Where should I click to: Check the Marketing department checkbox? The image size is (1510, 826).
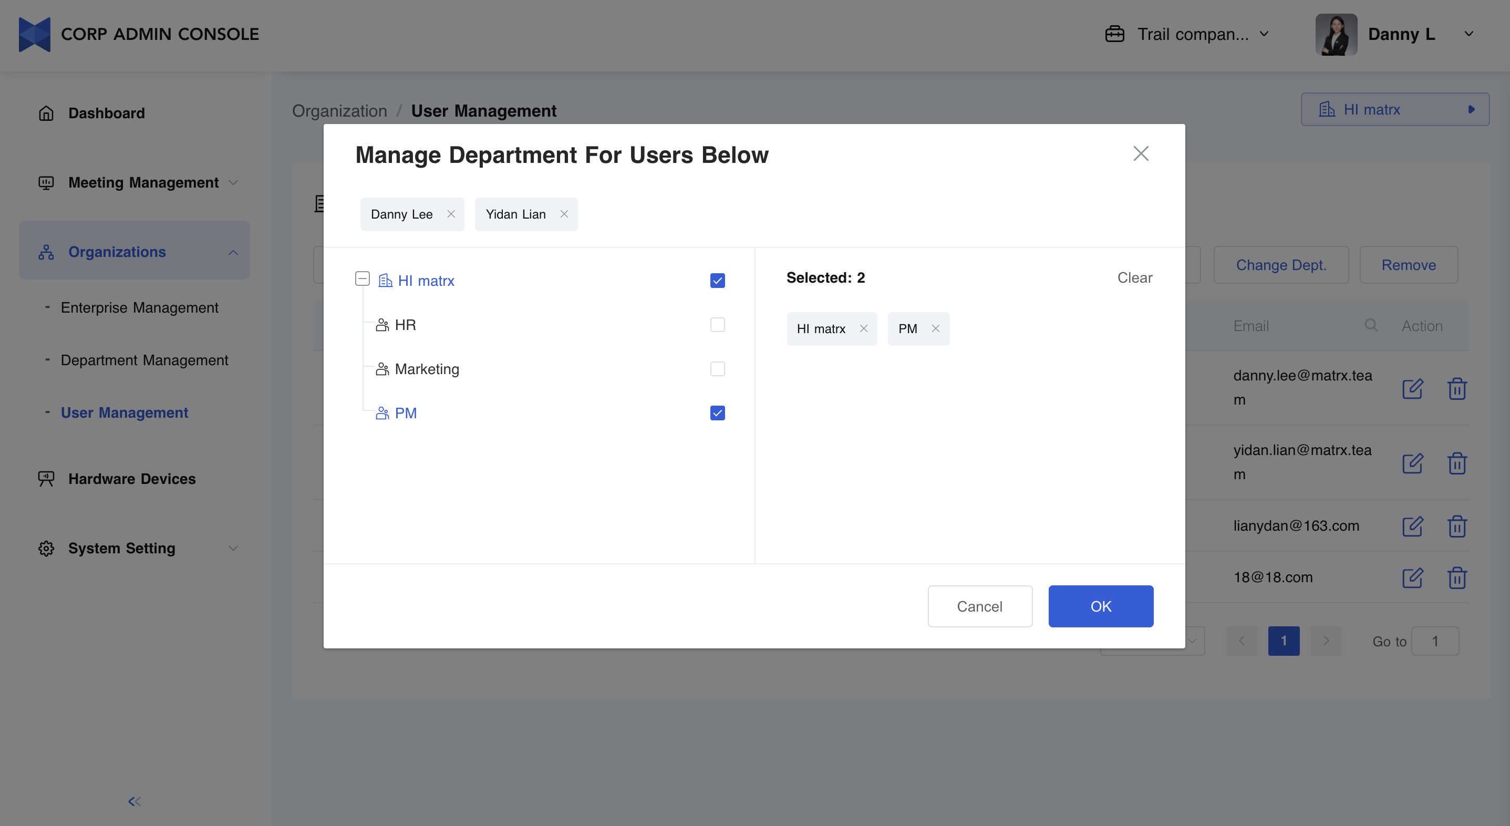[x=717, y=369]
